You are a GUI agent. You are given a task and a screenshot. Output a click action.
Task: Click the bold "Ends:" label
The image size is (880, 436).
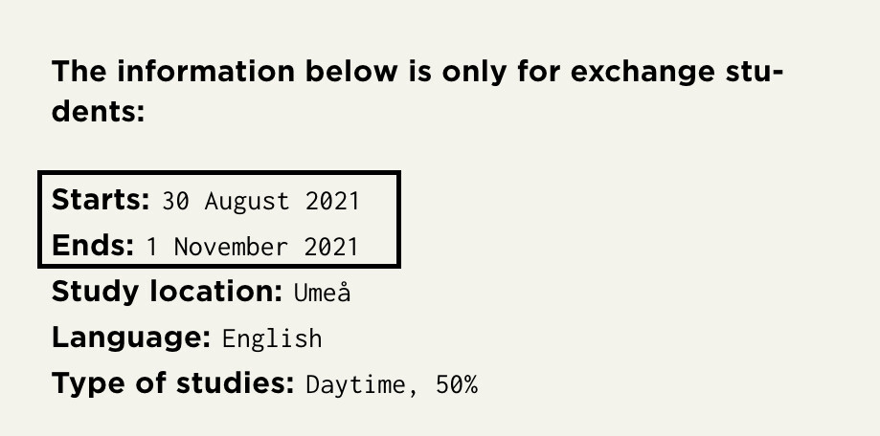coord(93,246)
